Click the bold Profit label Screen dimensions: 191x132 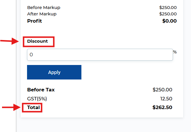[34, 21]
